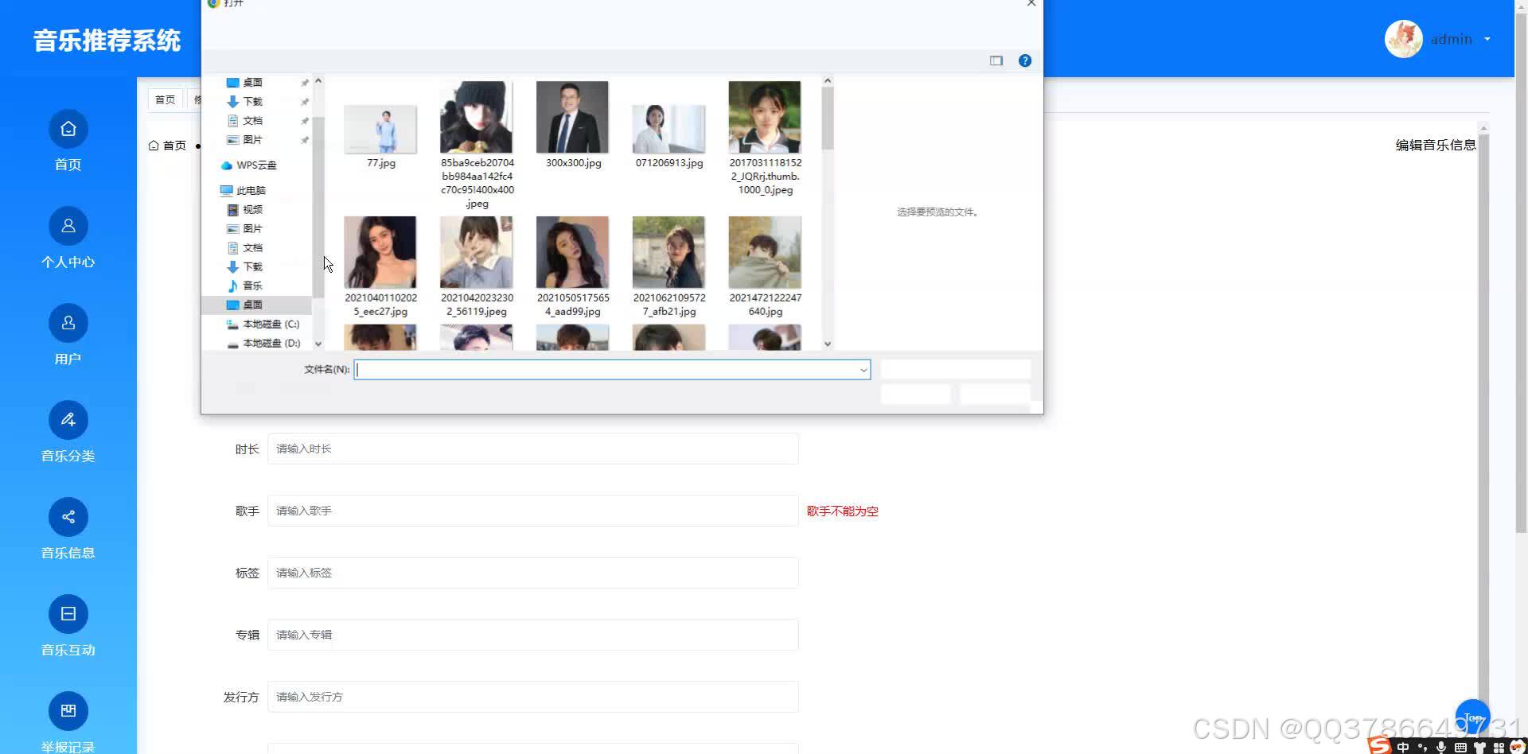Select the 2021472122247640.jpg thumbnail
This screenshot has width=1528, height=754.
[765, 252]
